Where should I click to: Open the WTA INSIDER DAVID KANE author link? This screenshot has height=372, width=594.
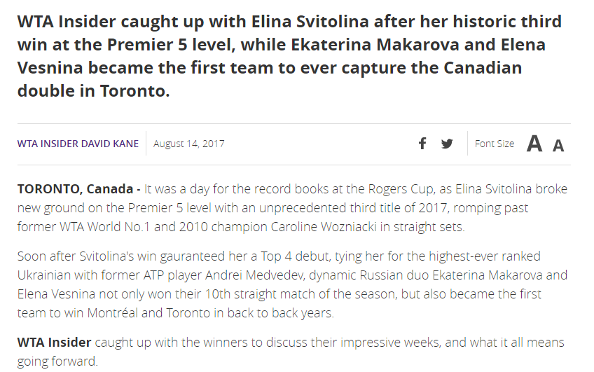point(78,144)
